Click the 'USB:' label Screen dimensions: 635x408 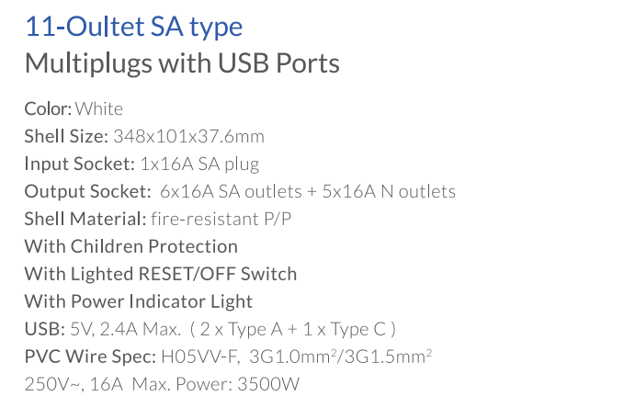tap(44, 329)
